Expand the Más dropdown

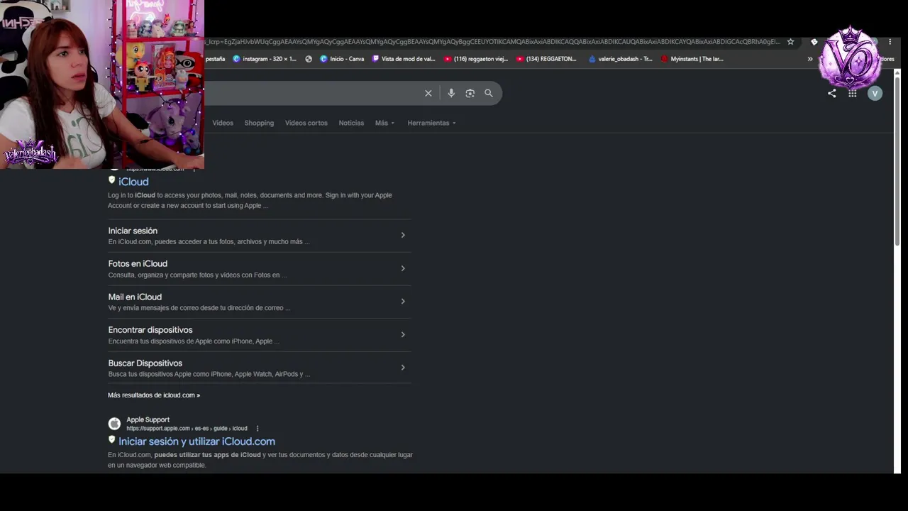pyautogui.click(x=384, y=123)
